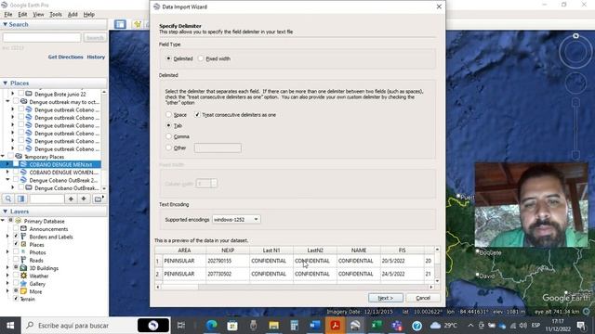Expand the COBANO DENGUE WOMEN item
Image resolution: width=595 pixels, height=334 pixels.
click(7, 173)
